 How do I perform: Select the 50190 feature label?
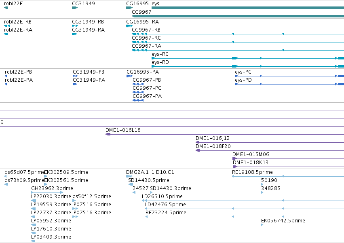[x=269, y=180]
